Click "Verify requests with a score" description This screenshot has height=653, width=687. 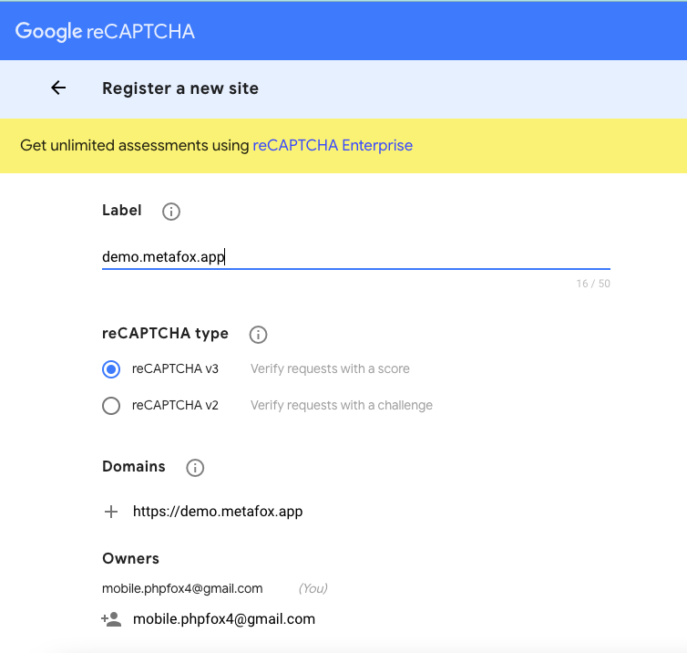(330, 369)
